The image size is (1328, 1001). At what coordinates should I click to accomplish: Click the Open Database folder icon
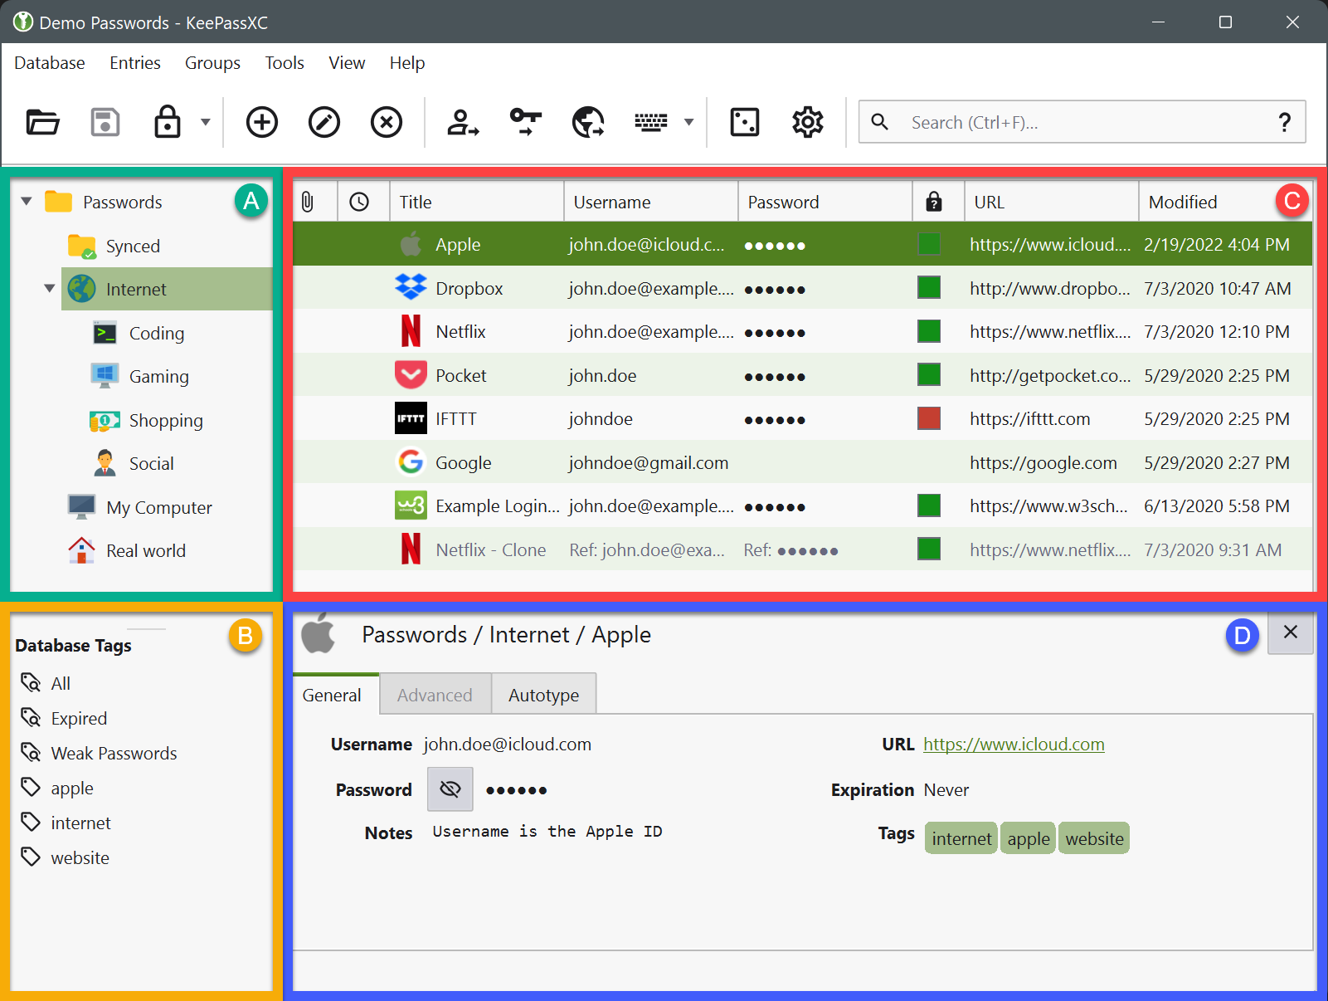click(42, 122)
